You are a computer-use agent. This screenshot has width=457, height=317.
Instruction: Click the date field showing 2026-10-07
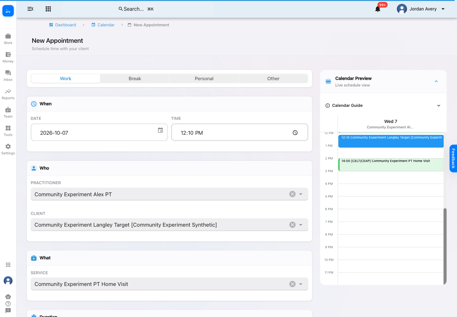pos(99,133)
